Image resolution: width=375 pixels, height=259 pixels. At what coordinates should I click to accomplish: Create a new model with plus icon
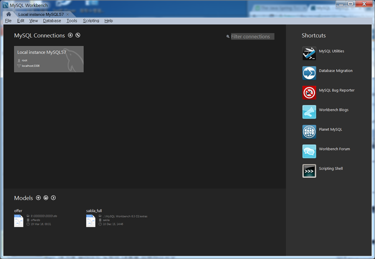pos(38,198)
